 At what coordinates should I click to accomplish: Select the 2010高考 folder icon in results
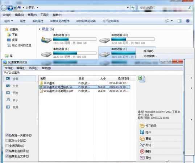[41, 83]
